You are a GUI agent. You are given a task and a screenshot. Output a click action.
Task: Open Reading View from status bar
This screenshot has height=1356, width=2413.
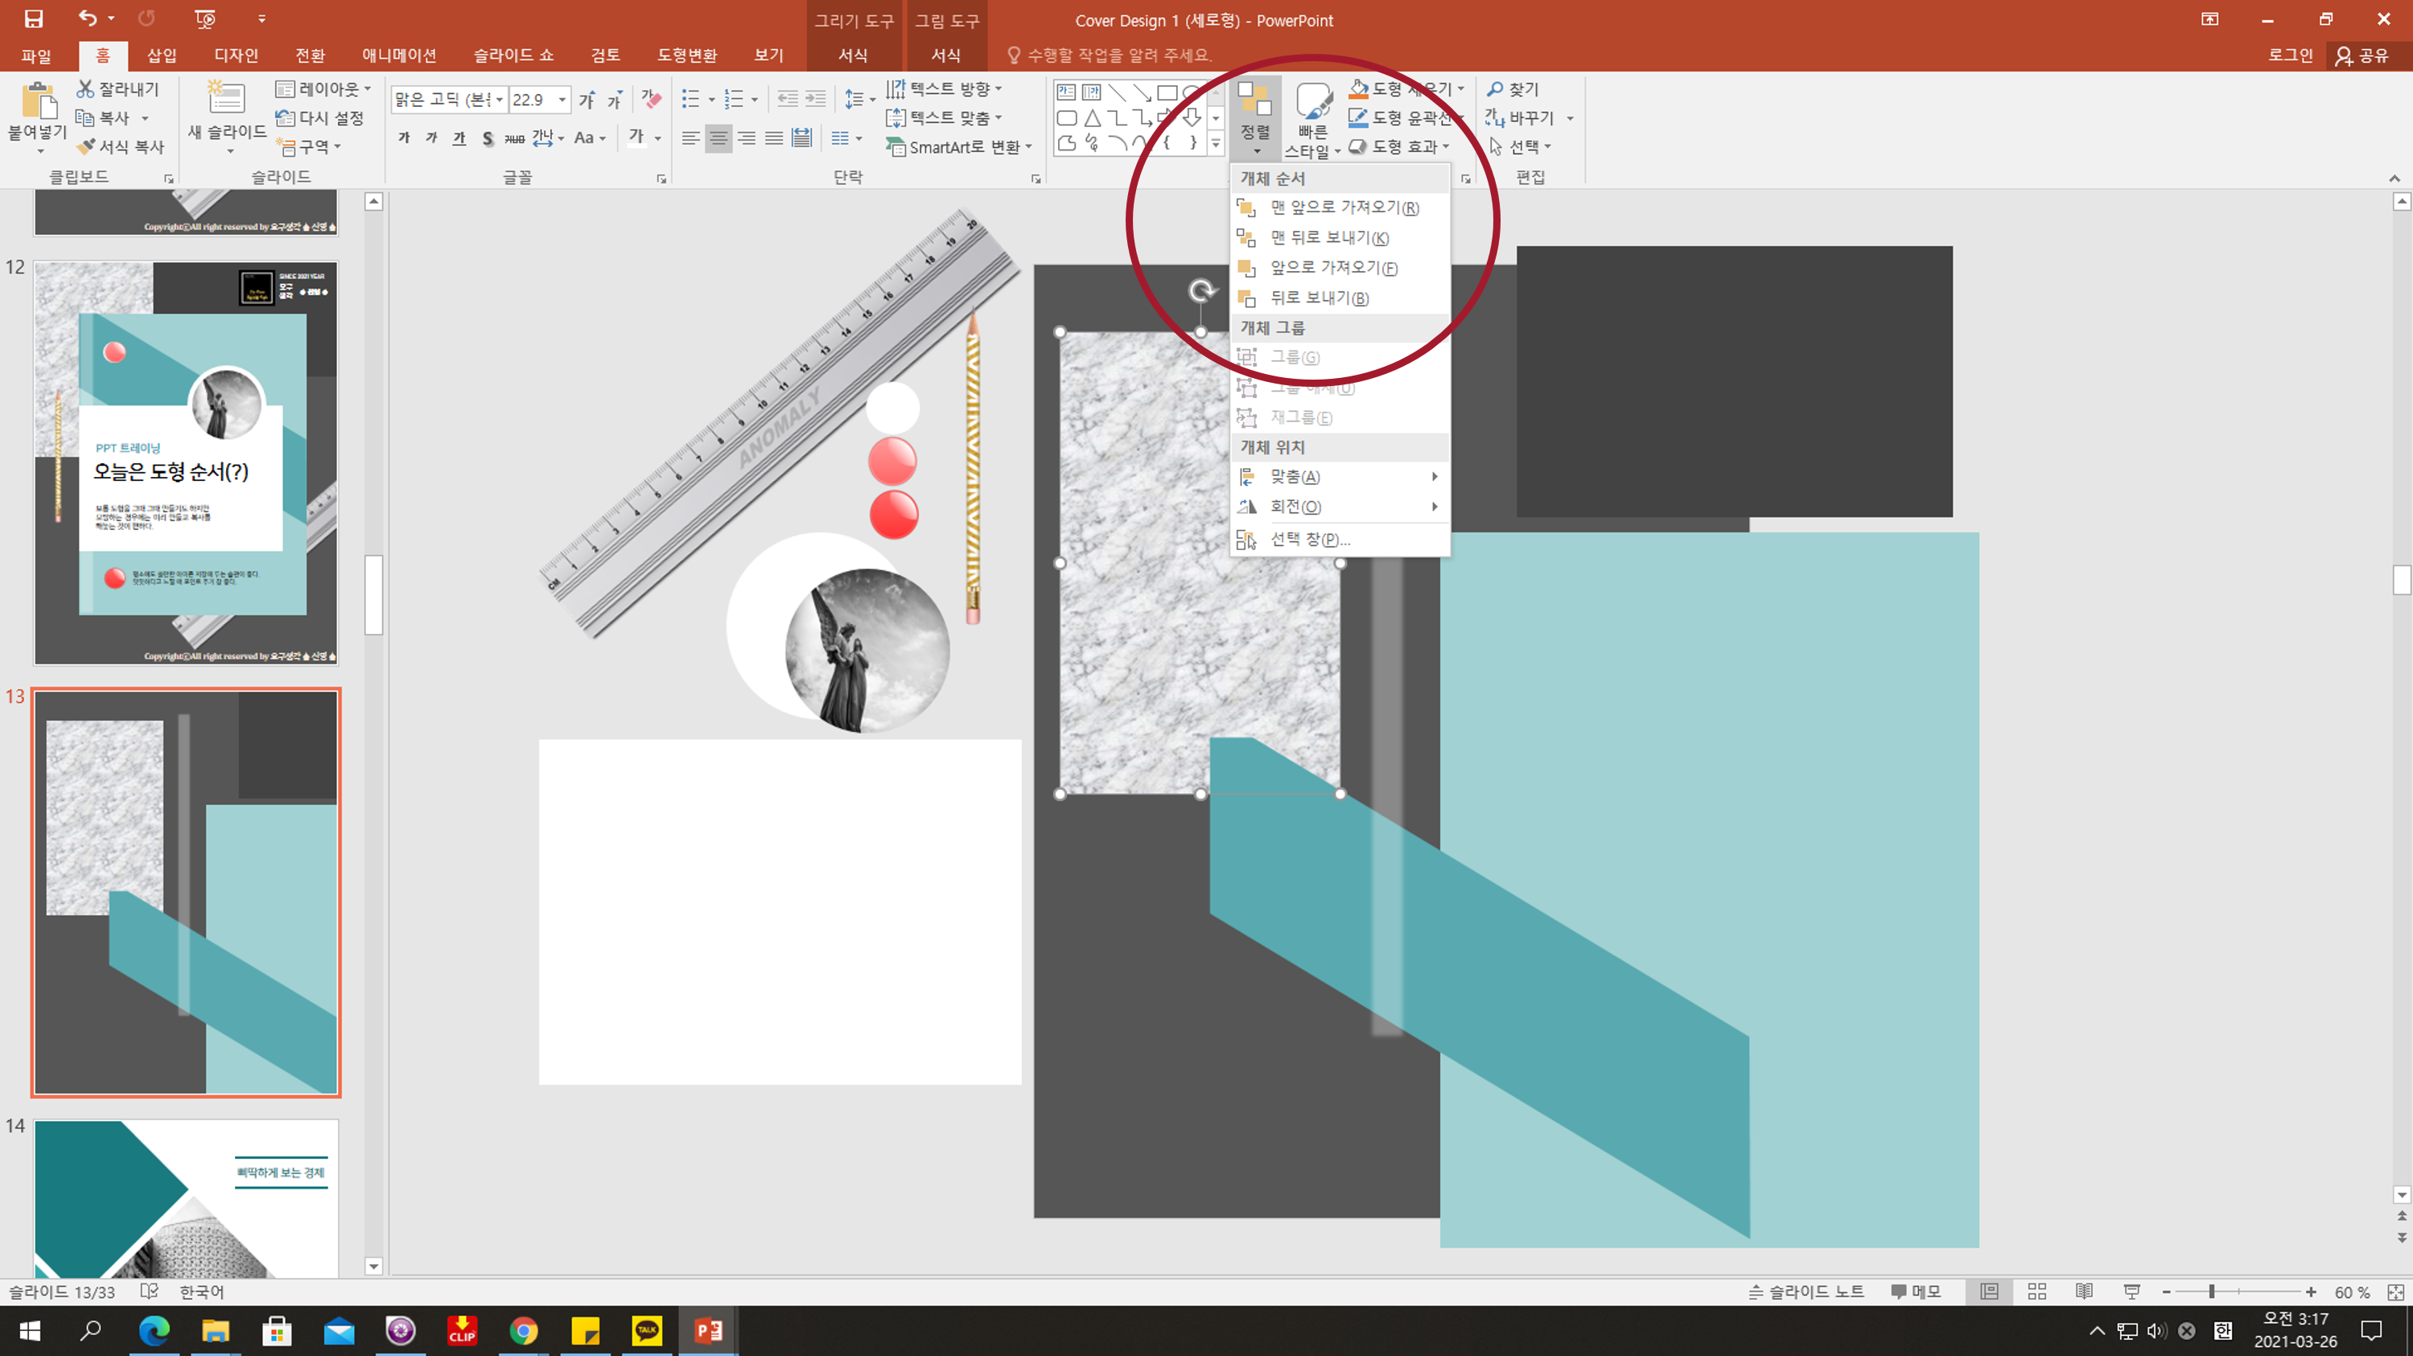pyautogui.click(x=2083, y=1292)
